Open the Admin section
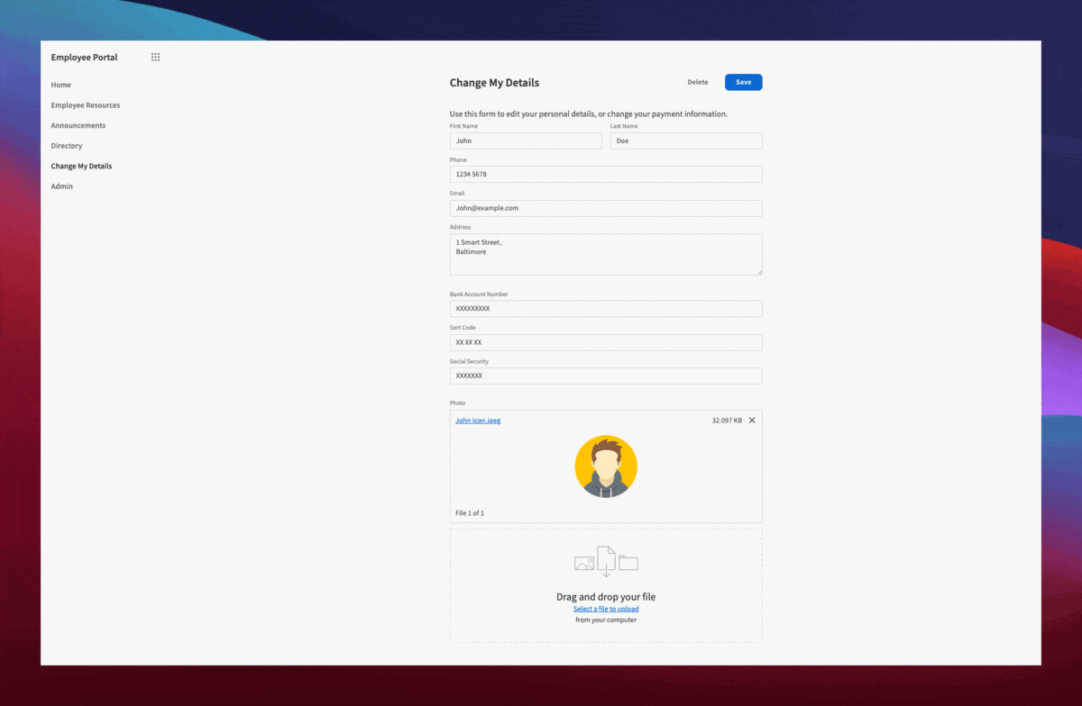This screenshot has height=706, width=1082. click(61, 186)
